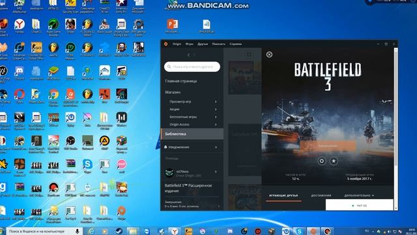Expand Акции submenu arrow
417x235 pixels.
[x=216, y=109]
